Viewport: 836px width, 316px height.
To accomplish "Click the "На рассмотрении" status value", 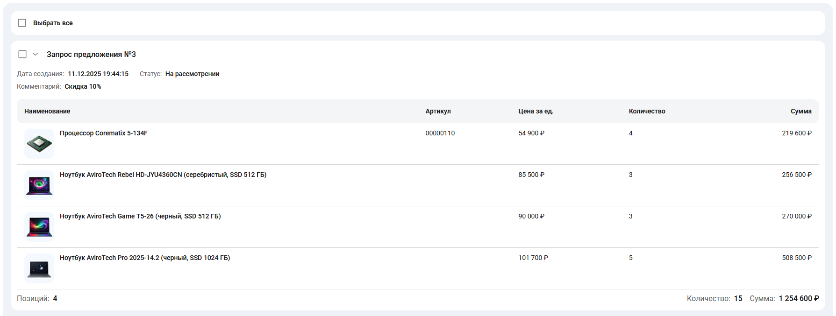I will (x=192, y=74).
